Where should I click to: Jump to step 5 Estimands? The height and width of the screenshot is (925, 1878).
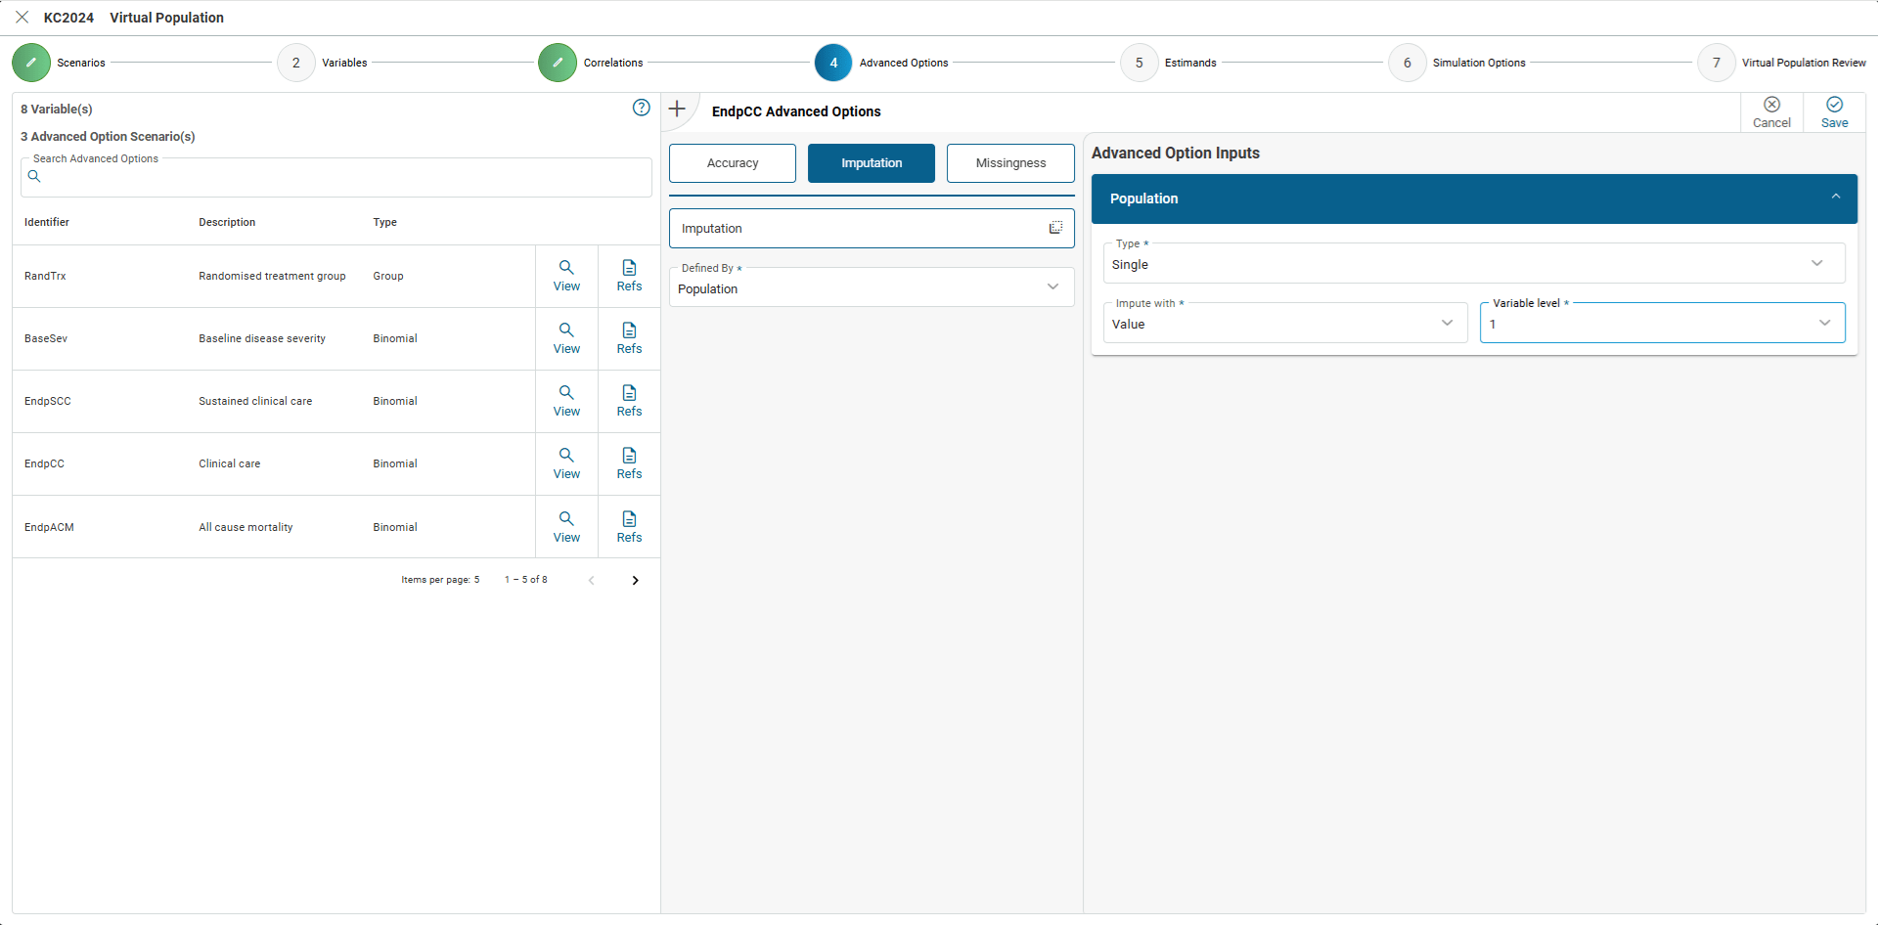click(1139, 63)
